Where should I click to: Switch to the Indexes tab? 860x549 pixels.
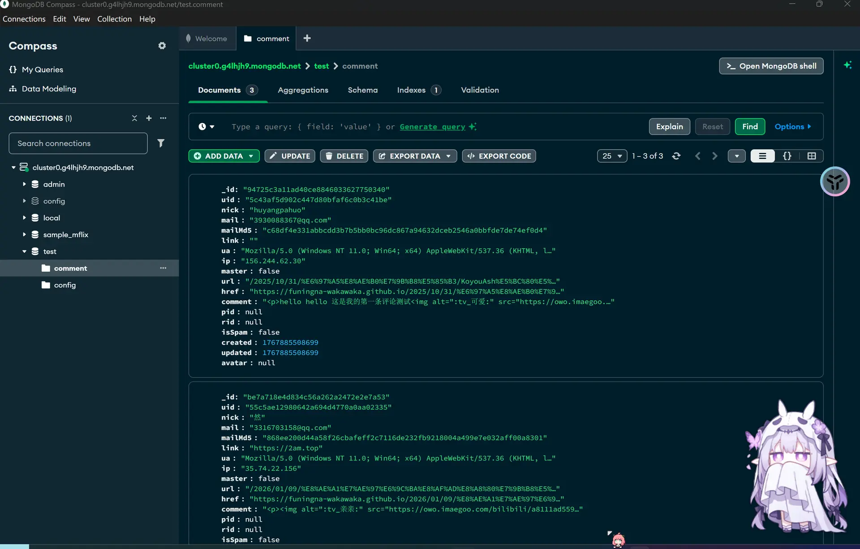click(419, 90)
